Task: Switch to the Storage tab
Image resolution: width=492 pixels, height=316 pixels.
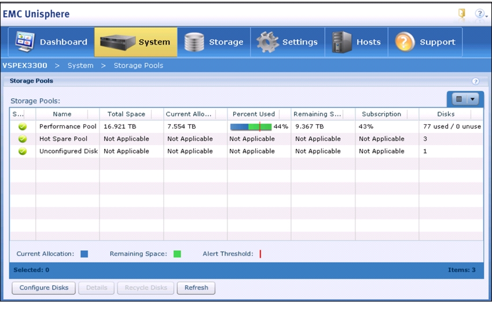Action: coord(214,42)
